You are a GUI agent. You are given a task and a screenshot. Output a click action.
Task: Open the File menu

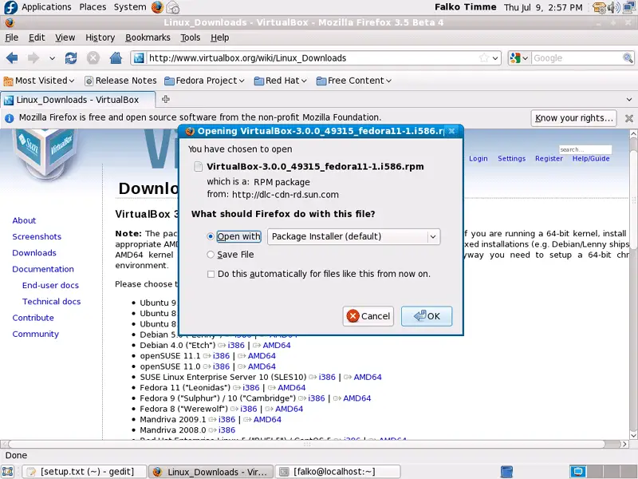(x=11, y=38)
